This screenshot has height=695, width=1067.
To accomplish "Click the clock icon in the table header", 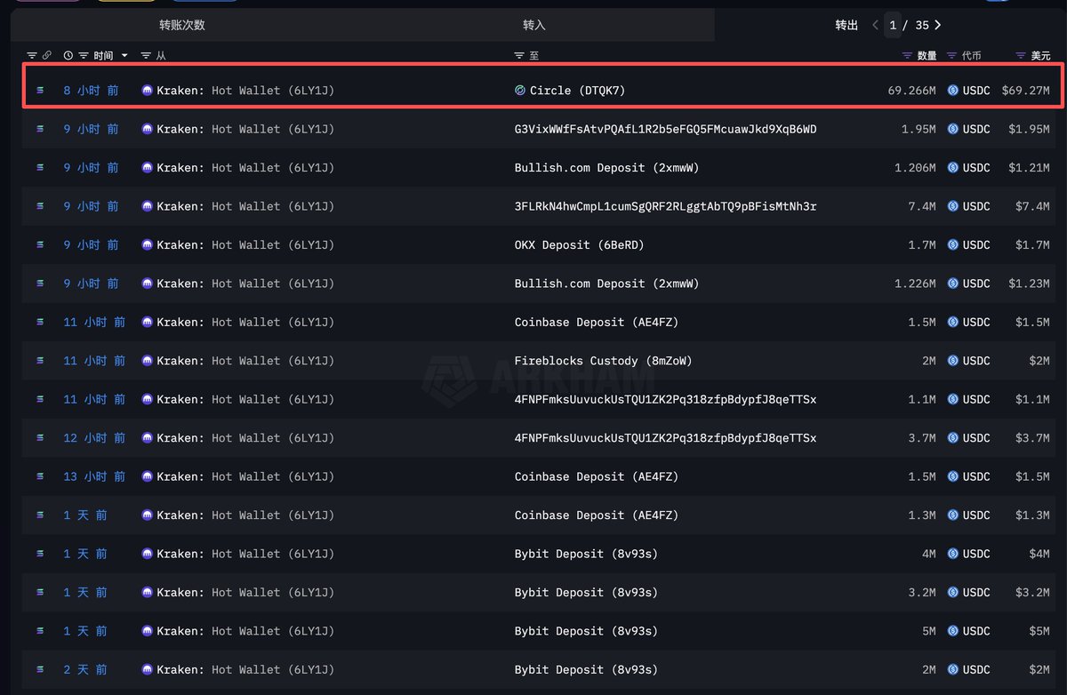I will pos(68,55).
